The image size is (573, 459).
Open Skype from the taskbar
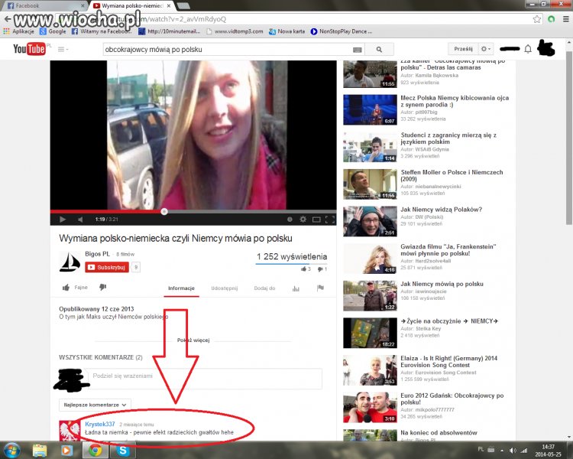coord(123,450)
